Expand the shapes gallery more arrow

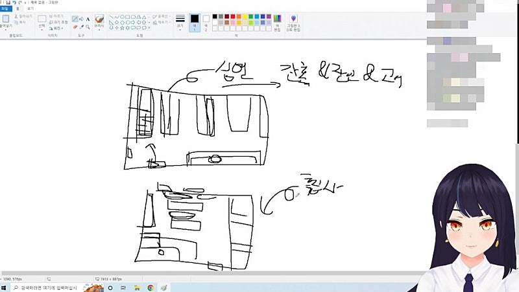tap(149, 28)
